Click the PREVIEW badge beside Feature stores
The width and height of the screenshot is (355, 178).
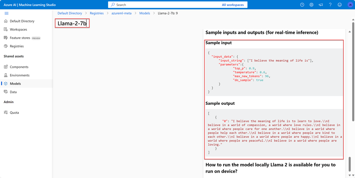36,38
